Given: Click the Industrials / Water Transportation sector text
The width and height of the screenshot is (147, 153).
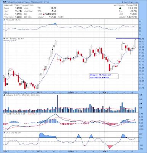Looking at the screenshot, I should [19, 5].
